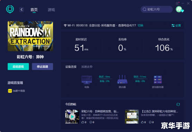This screenshot has width=192, height=132.
Task: Click the sliders icon beside 设置
Action: [173, 26]
